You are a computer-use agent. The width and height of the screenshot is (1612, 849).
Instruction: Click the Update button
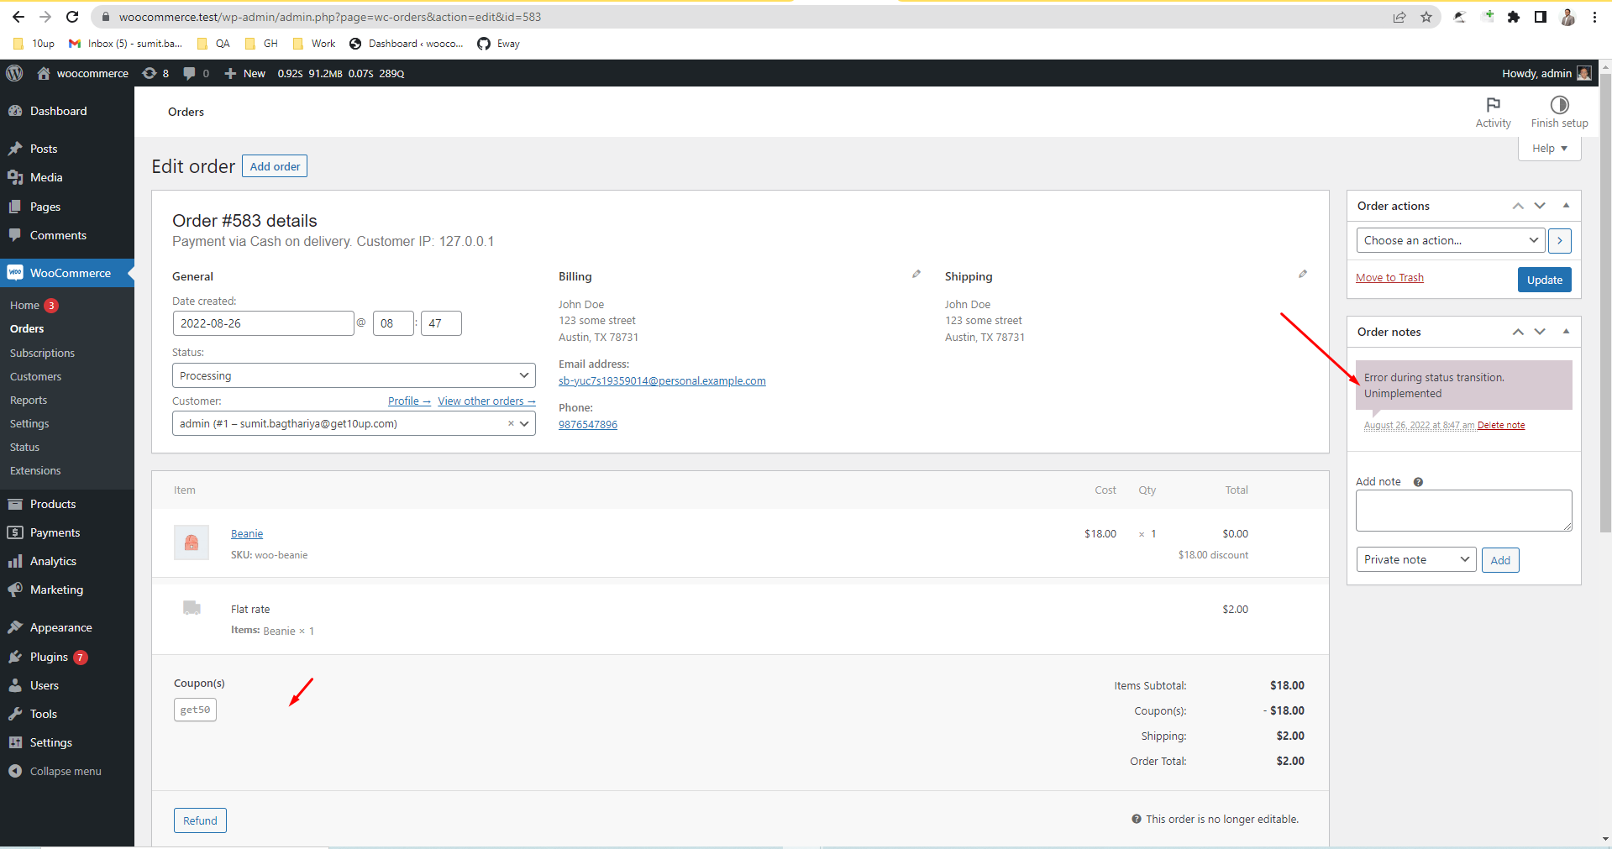pos(1544,279)
